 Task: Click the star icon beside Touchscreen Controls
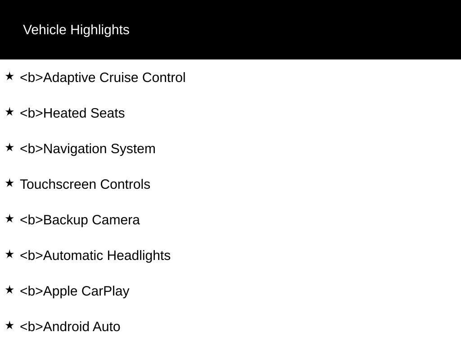10,183
